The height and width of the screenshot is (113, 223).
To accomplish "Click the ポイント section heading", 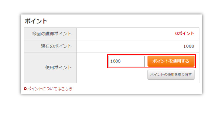I will point(36,21).
